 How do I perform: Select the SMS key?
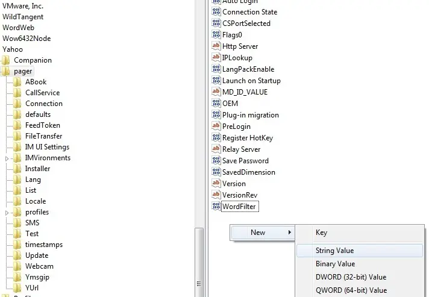tap(33, 223)
